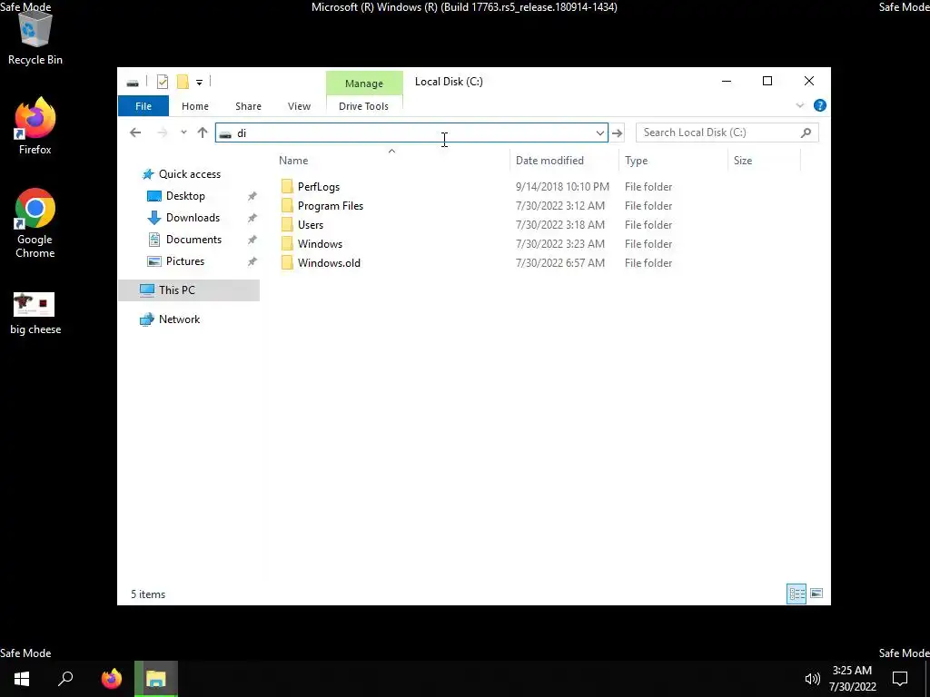The width and height of the screenshot is (930, 697).
Task: Click the pin icon next to Desktop
Action: (252, 196)
